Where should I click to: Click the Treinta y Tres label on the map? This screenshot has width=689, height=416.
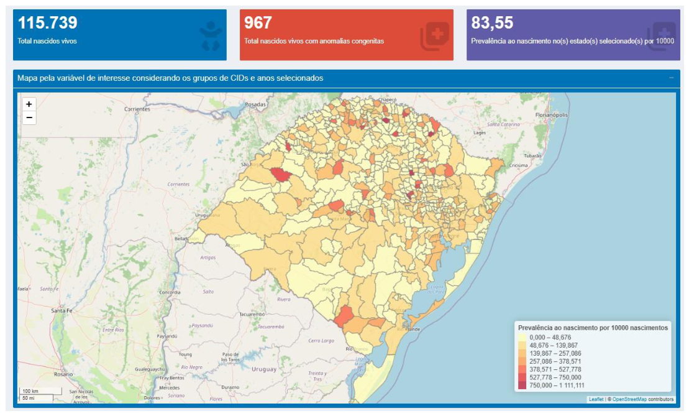[x=317, y=376]
